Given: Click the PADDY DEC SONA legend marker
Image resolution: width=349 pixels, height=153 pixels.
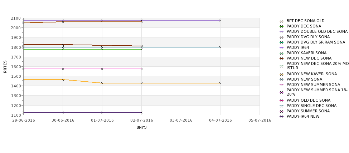Looking at the screenshot, I should coord(282,26).
